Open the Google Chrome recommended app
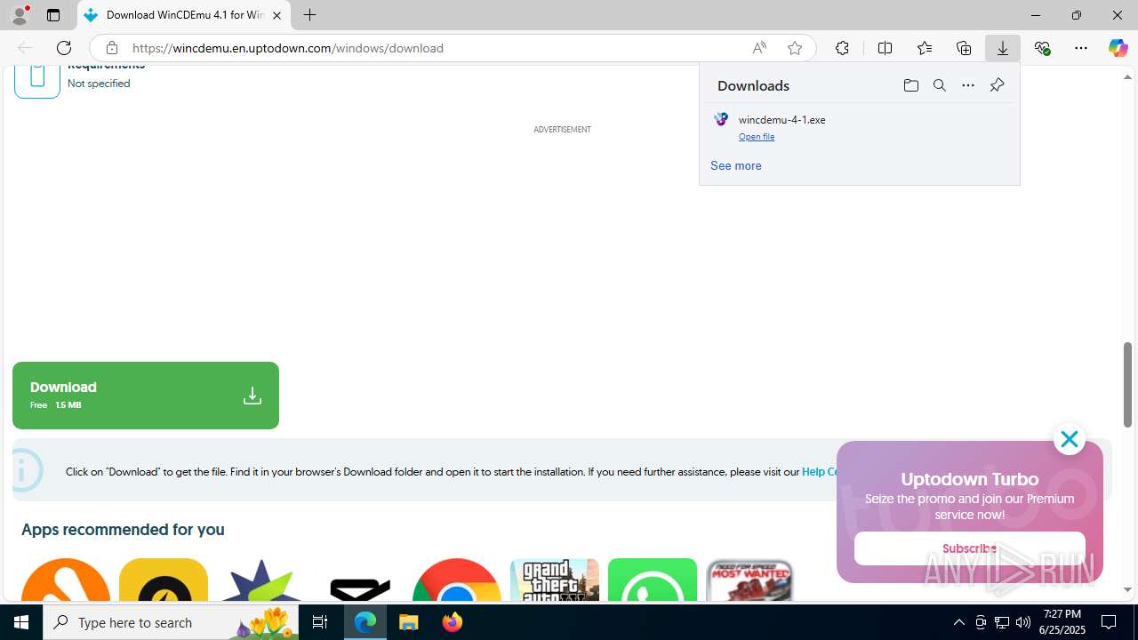Image resolution: width=1138 pixels, height=640 pixels. tap(457, 580)
